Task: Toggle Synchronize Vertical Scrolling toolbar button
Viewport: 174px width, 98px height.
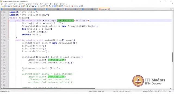Action: tap(44, 6)
